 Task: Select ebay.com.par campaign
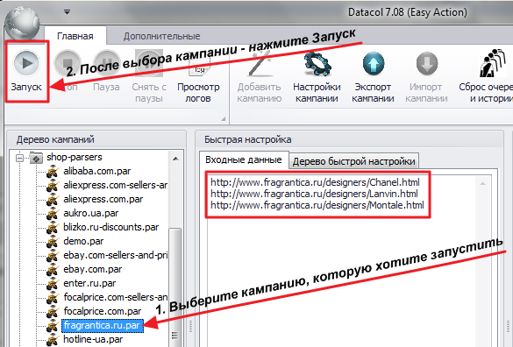93,269
